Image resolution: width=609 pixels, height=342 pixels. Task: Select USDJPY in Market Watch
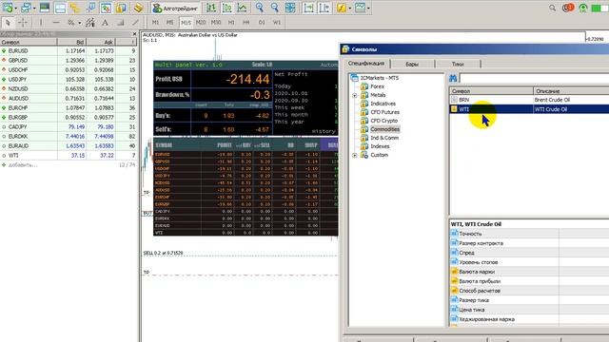coord(68,80)
